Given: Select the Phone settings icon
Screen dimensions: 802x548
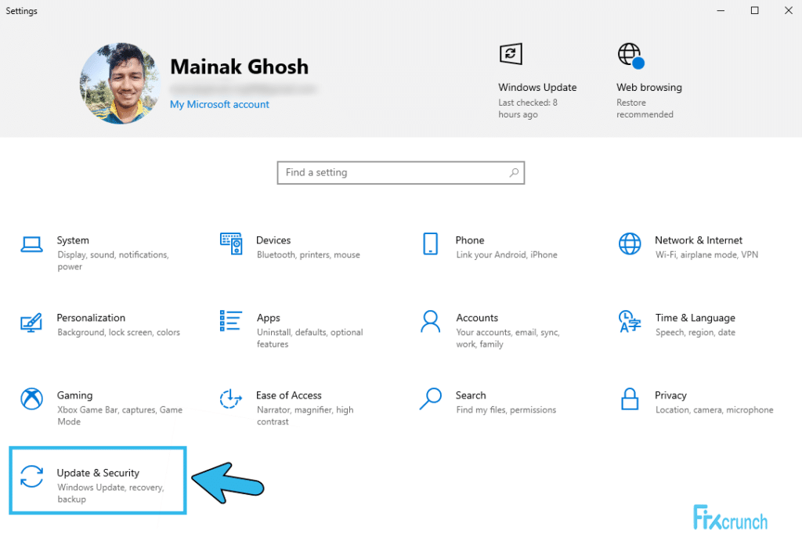Looking at the screenshot, I should click(430, 243).
